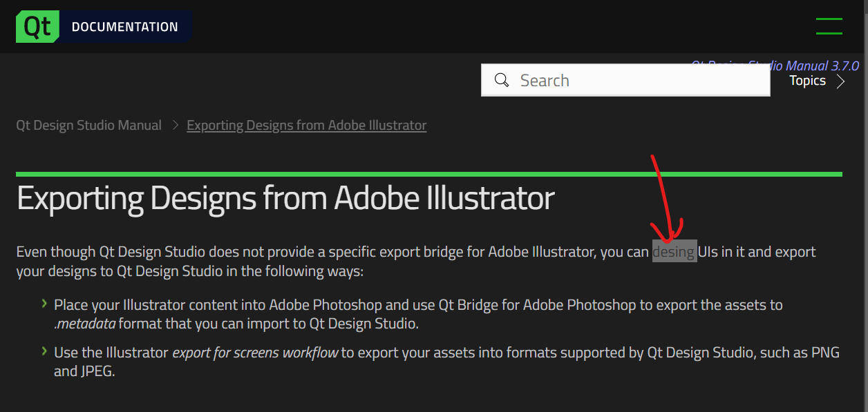Click the DOCUMENTATION header label
The height and width of the screenshot is (412, 868).
[124, 27]
